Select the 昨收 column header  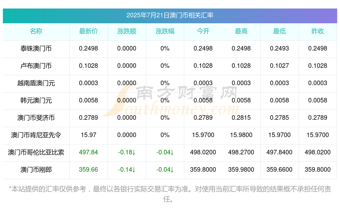pos(318,31)
